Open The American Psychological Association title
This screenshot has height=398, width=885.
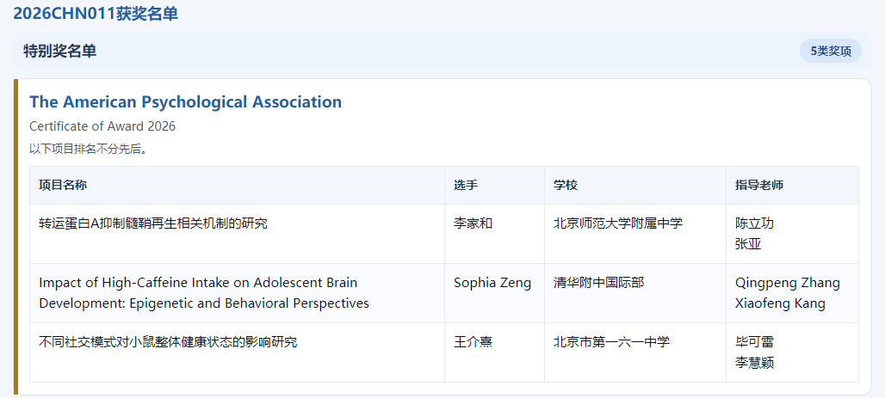(185, 102)
